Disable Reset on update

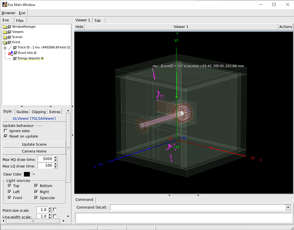click(6, 136)
